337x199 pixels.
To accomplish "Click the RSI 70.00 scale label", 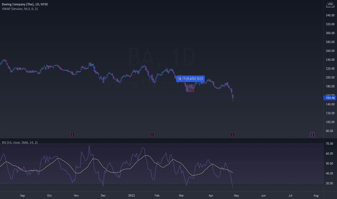I will click(x=329, y=144).
